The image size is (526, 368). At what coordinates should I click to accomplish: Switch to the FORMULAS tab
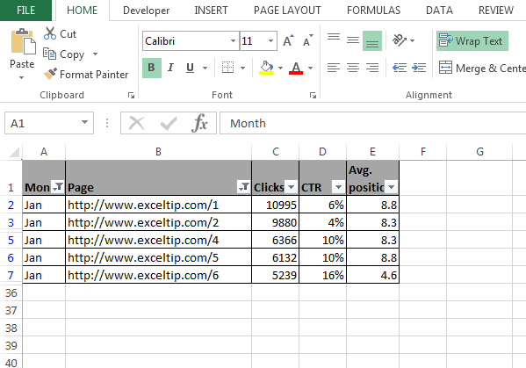point(373,11)
